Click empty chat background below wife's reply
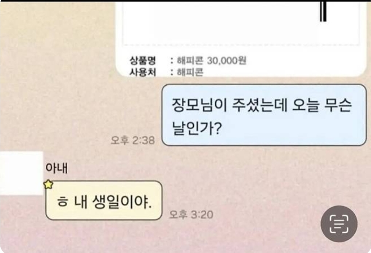 (166, 238)
